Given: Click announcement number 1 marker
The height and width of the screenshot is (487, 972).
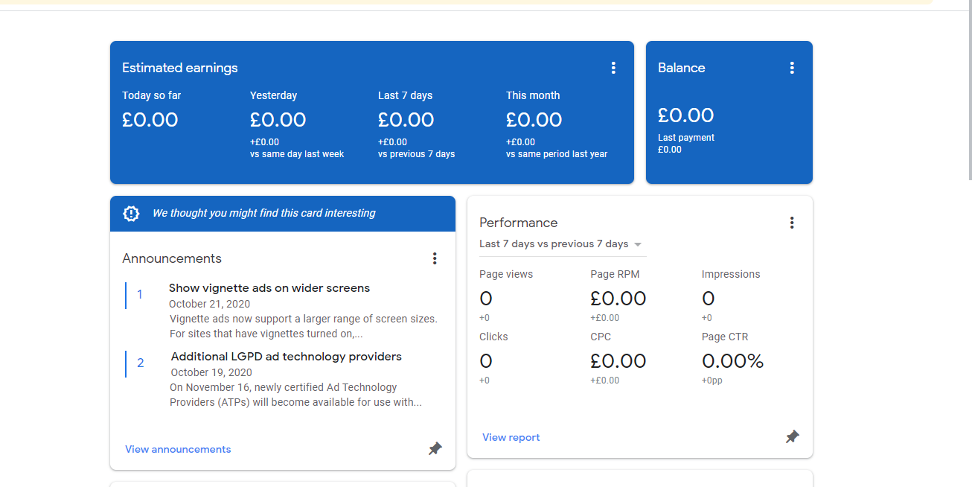Looking at the screenshot, I should (x=139, y=295).
